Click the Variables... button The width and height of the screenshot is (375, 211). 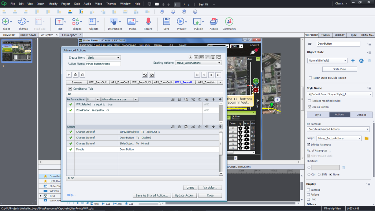[210, 188]
